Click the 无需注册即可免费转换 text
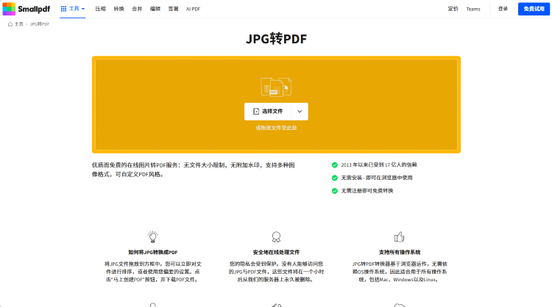The width and height of the screenshot is (552, 307). tap(367, 191)
